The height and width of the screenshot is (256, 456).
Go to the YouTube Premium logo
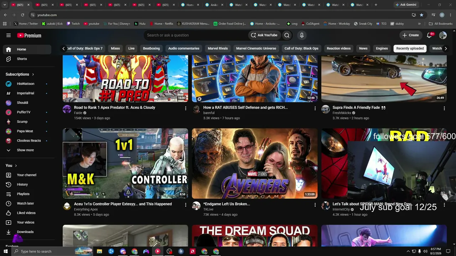[x=29, y=35]
